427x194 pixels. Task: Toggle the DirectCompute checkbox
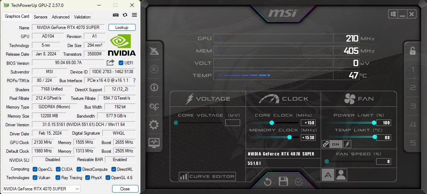79,169
